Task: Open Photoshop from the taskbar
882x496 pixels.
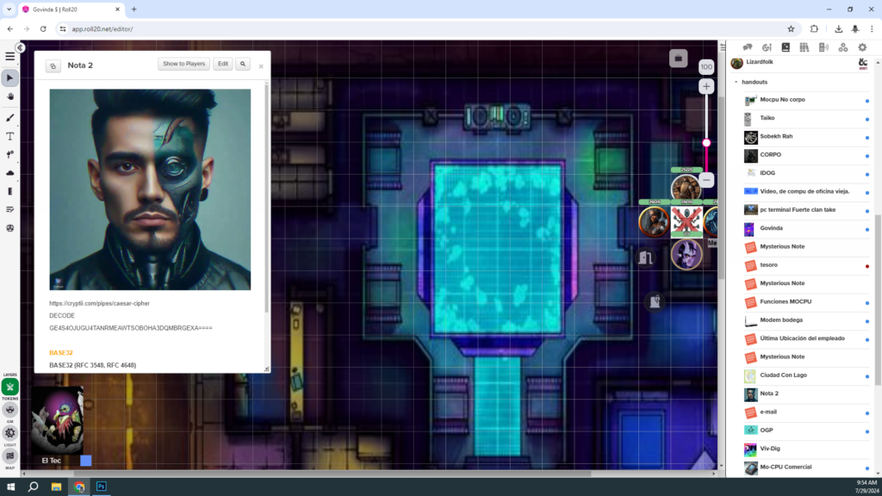Action: (102, 487)
